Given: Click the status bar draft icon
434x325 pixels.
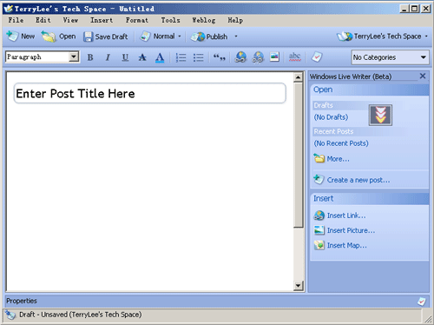Looking at the screenshot, I should [10, 315].
